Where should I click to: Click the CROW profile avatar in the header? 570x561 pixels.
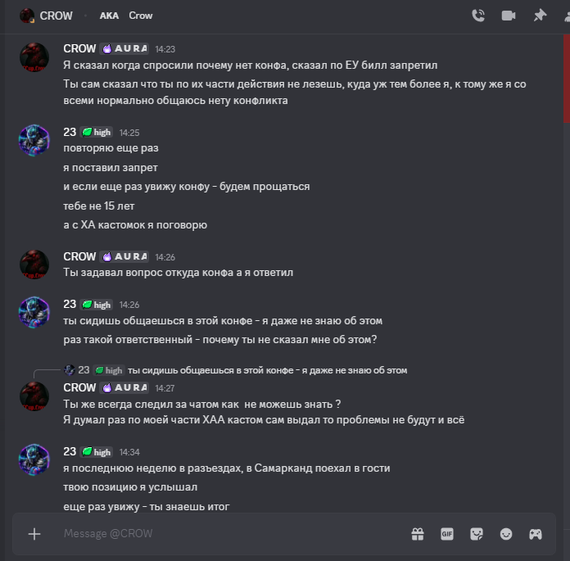(x=27, y=16)
